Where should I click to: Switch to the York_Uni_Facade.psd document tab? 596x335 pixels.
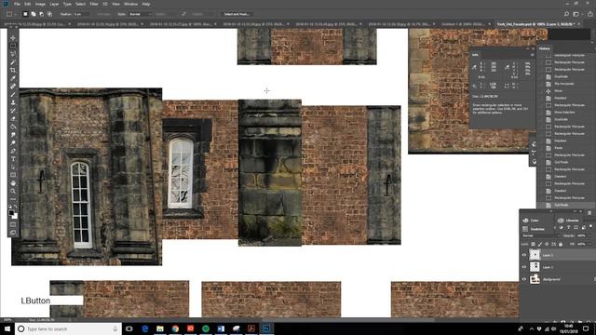(535, 24)
